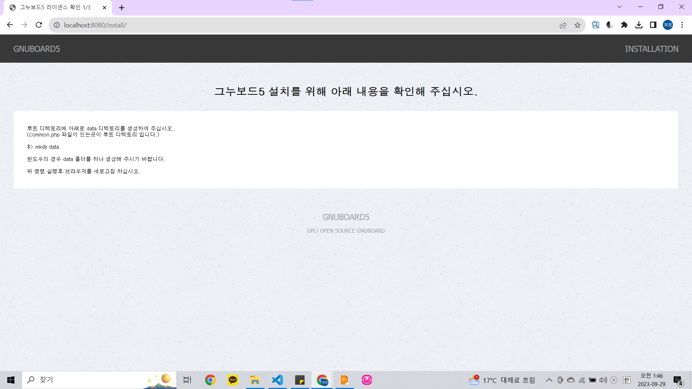Open a new browser tab
This screenshot has width=692, height=389.
[x=121, y=8]
